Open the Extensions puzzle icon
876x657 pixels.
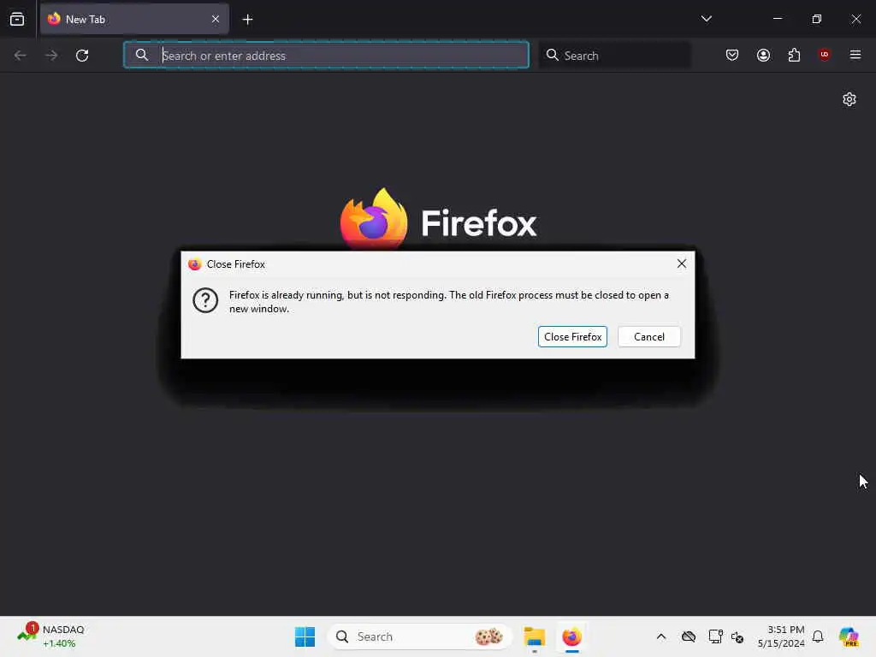[x=794, y=55]
